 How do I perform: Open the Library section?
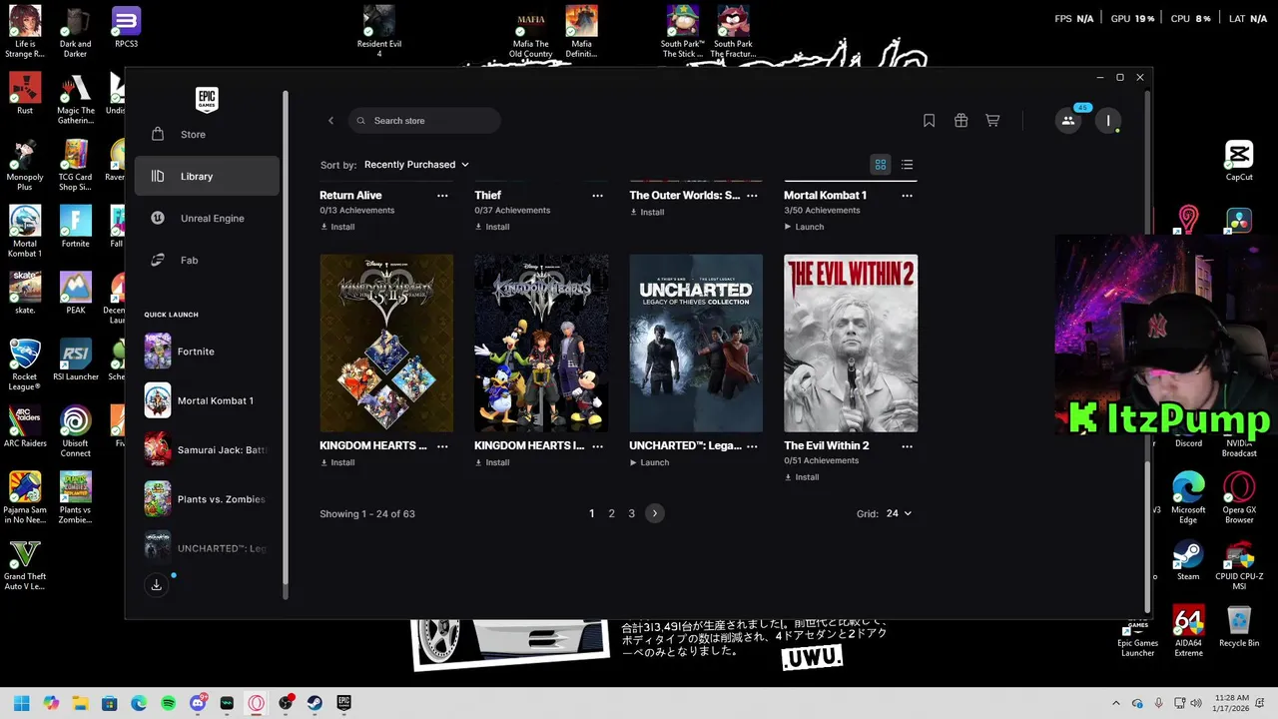click(207, 176)
